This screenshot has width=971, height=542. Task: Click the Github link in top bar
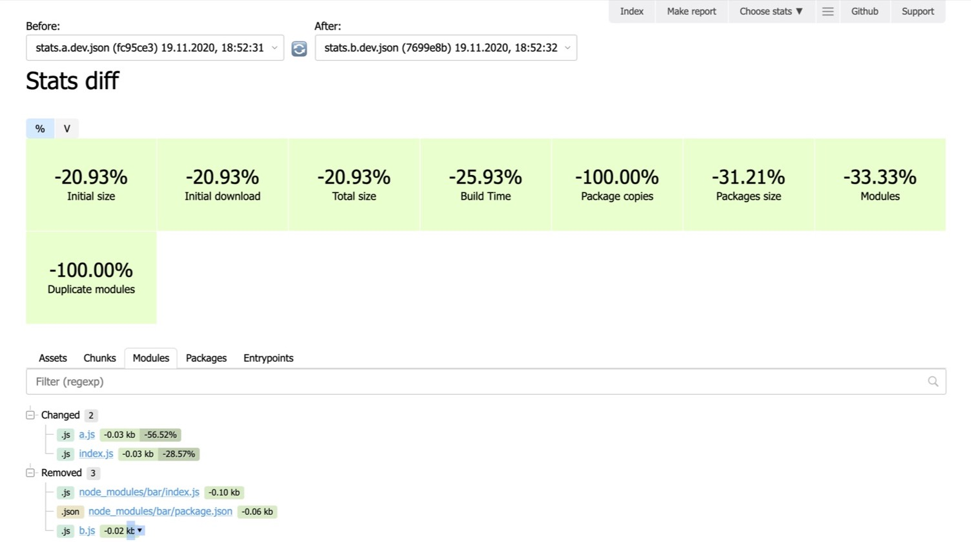pos(864,12)
